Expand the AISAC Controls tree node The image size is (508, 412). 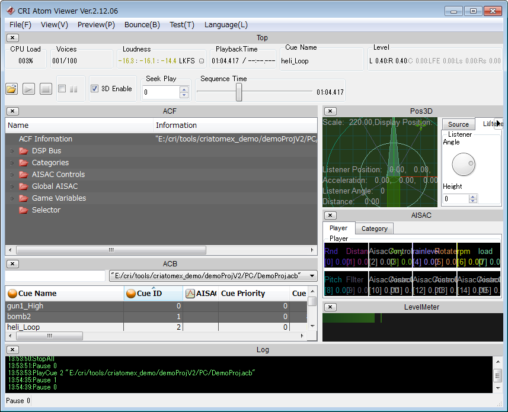pyautogui.click(x=12, y=175)
